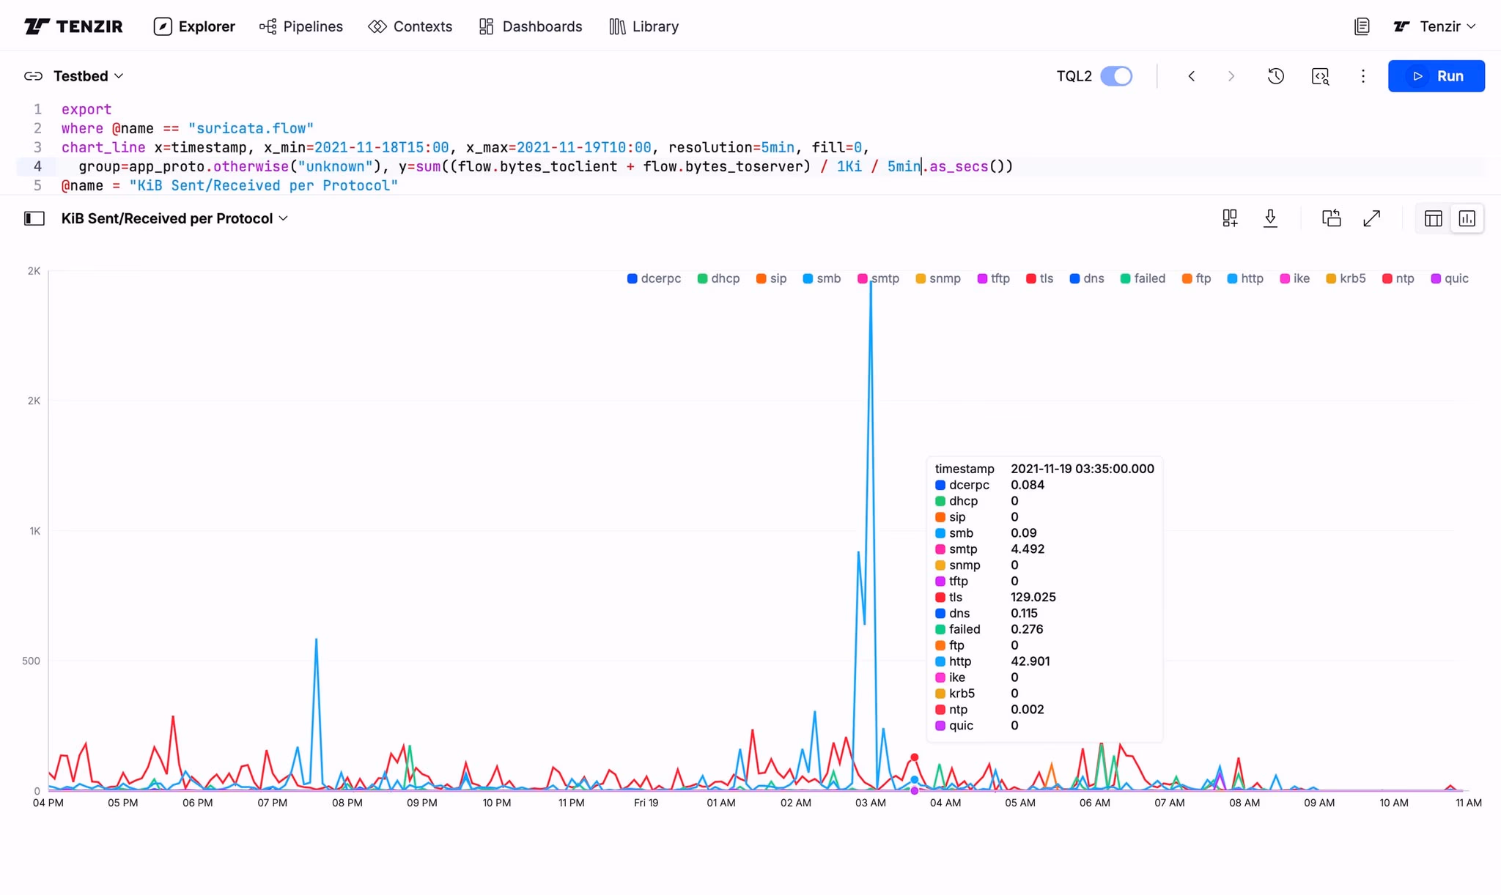1501x895 pixels.
Task: Open the Dashboards tab
Action: (531, 26)
